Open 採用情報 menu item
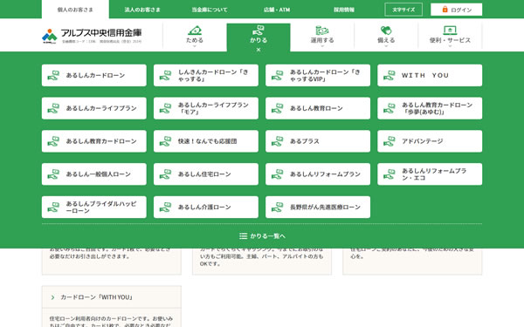Image resolution: width=524 pixels, height=327 pixels. coord(344,10)
